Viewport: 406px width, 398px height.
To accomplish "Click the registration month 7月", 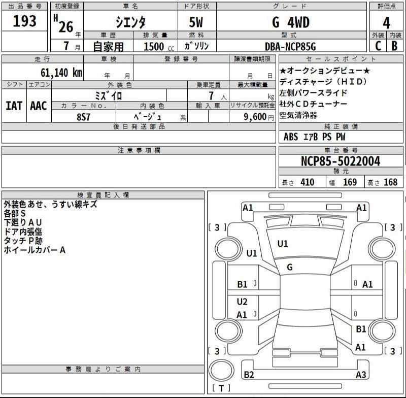I will coord(72,46).
